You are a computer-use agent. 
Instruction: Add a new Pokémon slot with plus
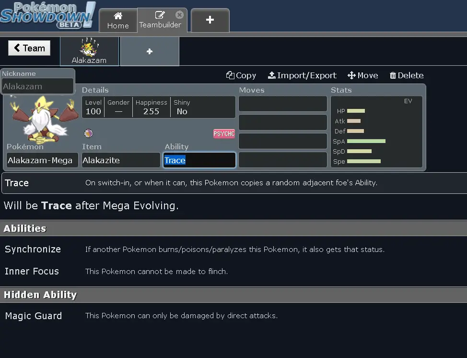[150, 51]
